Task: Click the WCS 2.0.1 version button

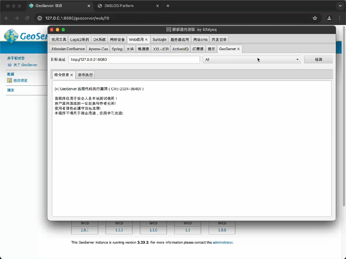Action: click(85, 230)
